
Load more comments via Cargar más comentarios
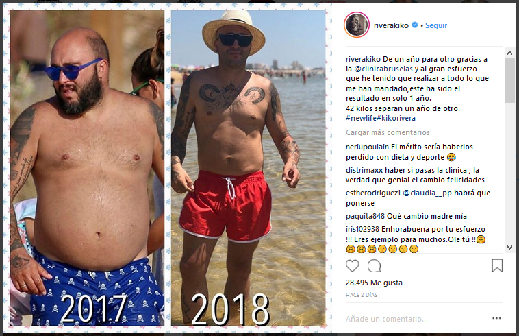tap(388, 132)
